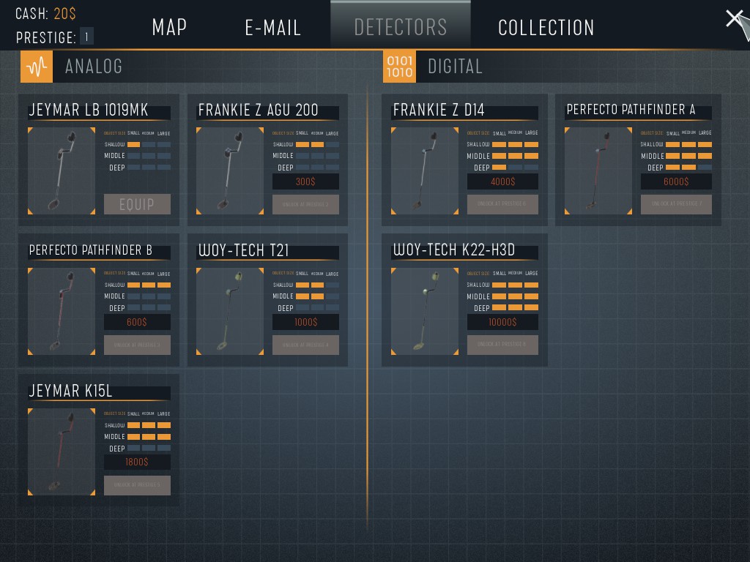This screenshot has height=562, width=750.
Task: Pick the Perfecto Pathfinder A detector image
Action: coord(598,171)
